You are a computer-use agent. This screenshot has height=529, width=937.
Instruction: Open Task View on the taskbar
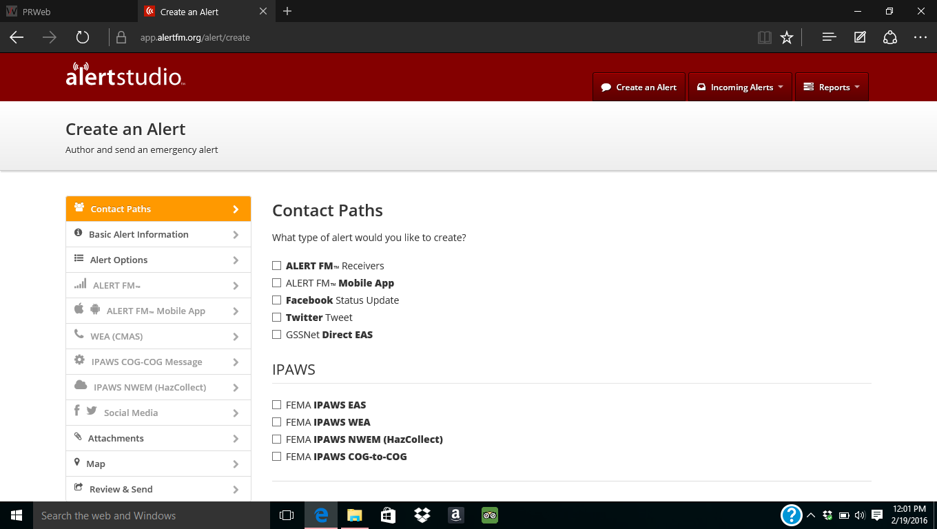tap(287, 515)
